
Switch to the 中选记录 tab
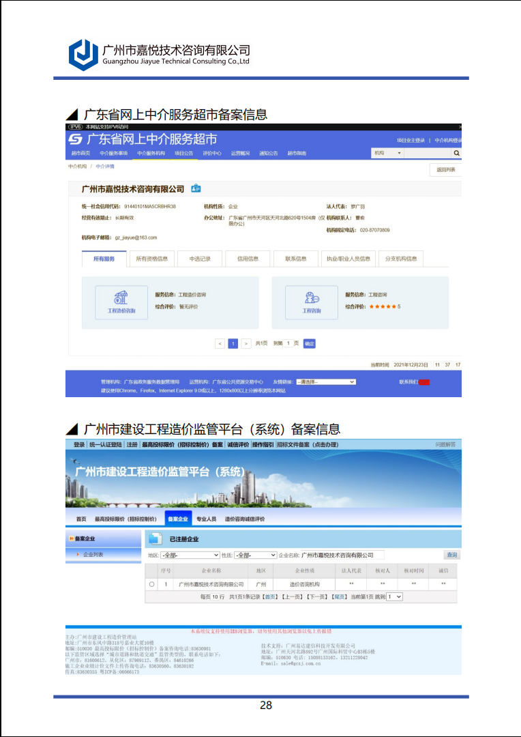pyautogui.click(x=200, y=259)
